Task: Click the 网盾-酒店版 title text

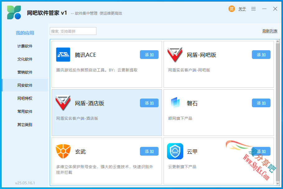Action: coord(90,103)
